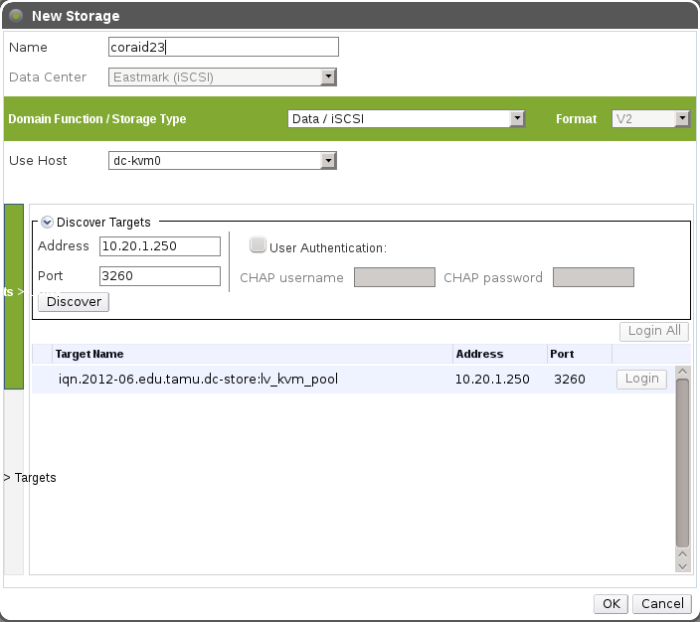This screenshot has width=700, height=622.
Task: Open the Data Center dropdown
Action: pyautogui.click(x=222, y=77)
